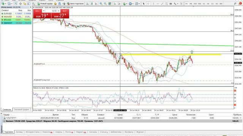Open the Торговля terminal tab
243x136 pixels.
[x=8, y=132]
